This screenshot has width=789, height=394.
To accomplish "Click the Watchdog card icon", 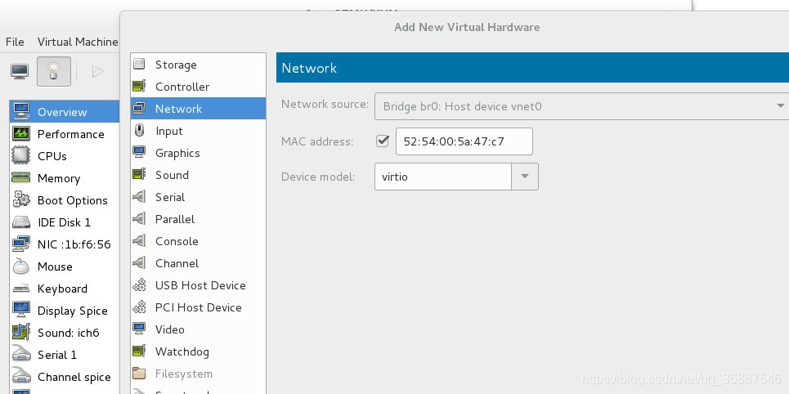I will (139, 351).
